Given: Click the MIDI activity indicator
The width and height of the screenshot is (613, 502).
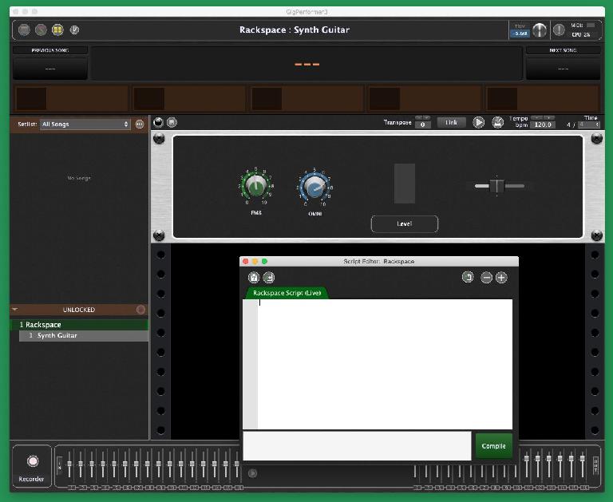Looking at the screenshot, I should point(591,25).
